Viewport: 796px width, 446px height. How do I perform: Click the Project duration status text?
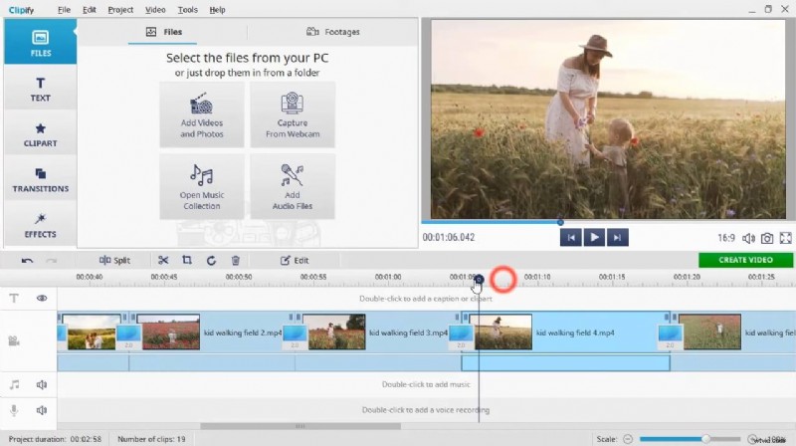(x=55, y=439)
